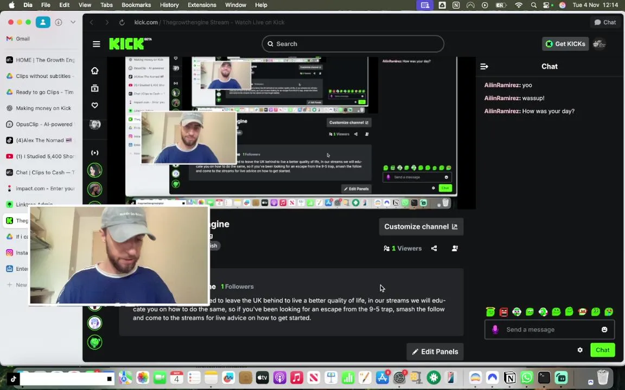Viewport: 625px width, 390px height.
Task: Click the green Chat send button
Action: point(602,350)
